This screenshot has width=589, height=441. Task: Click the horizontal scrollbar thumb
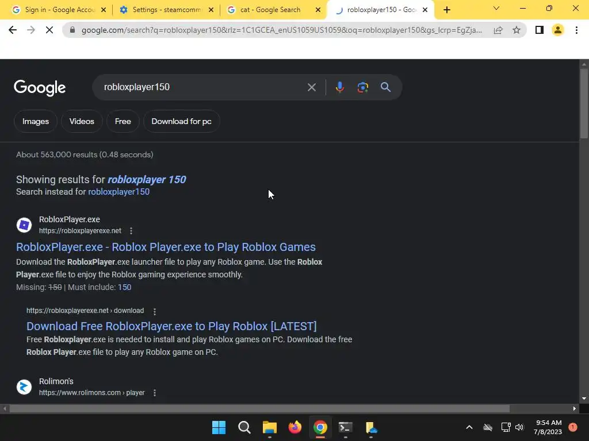(259, 408)
